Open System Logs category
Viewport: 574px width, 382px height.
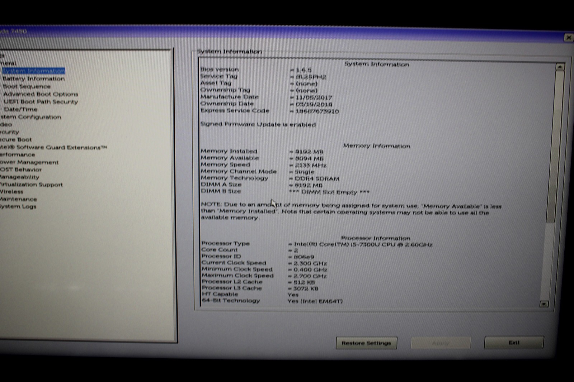(18, 207)
